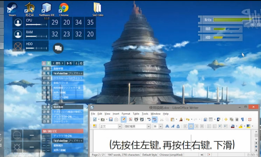Toggle Italic formatting icon
Screen dimensions: 261x157
pos(172,126)
